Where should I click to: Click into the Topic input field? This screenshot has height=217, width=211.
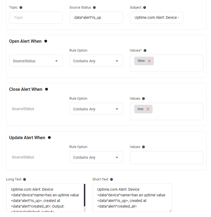click(x=36, y=18)
